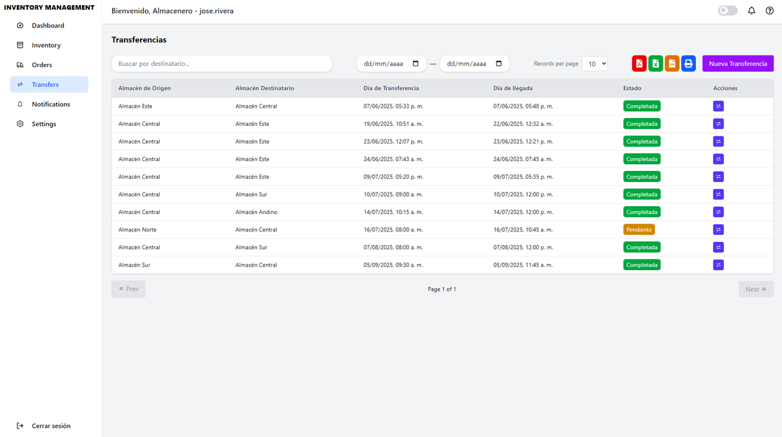Go to Dashboard in the sidebar

(49, 25)
